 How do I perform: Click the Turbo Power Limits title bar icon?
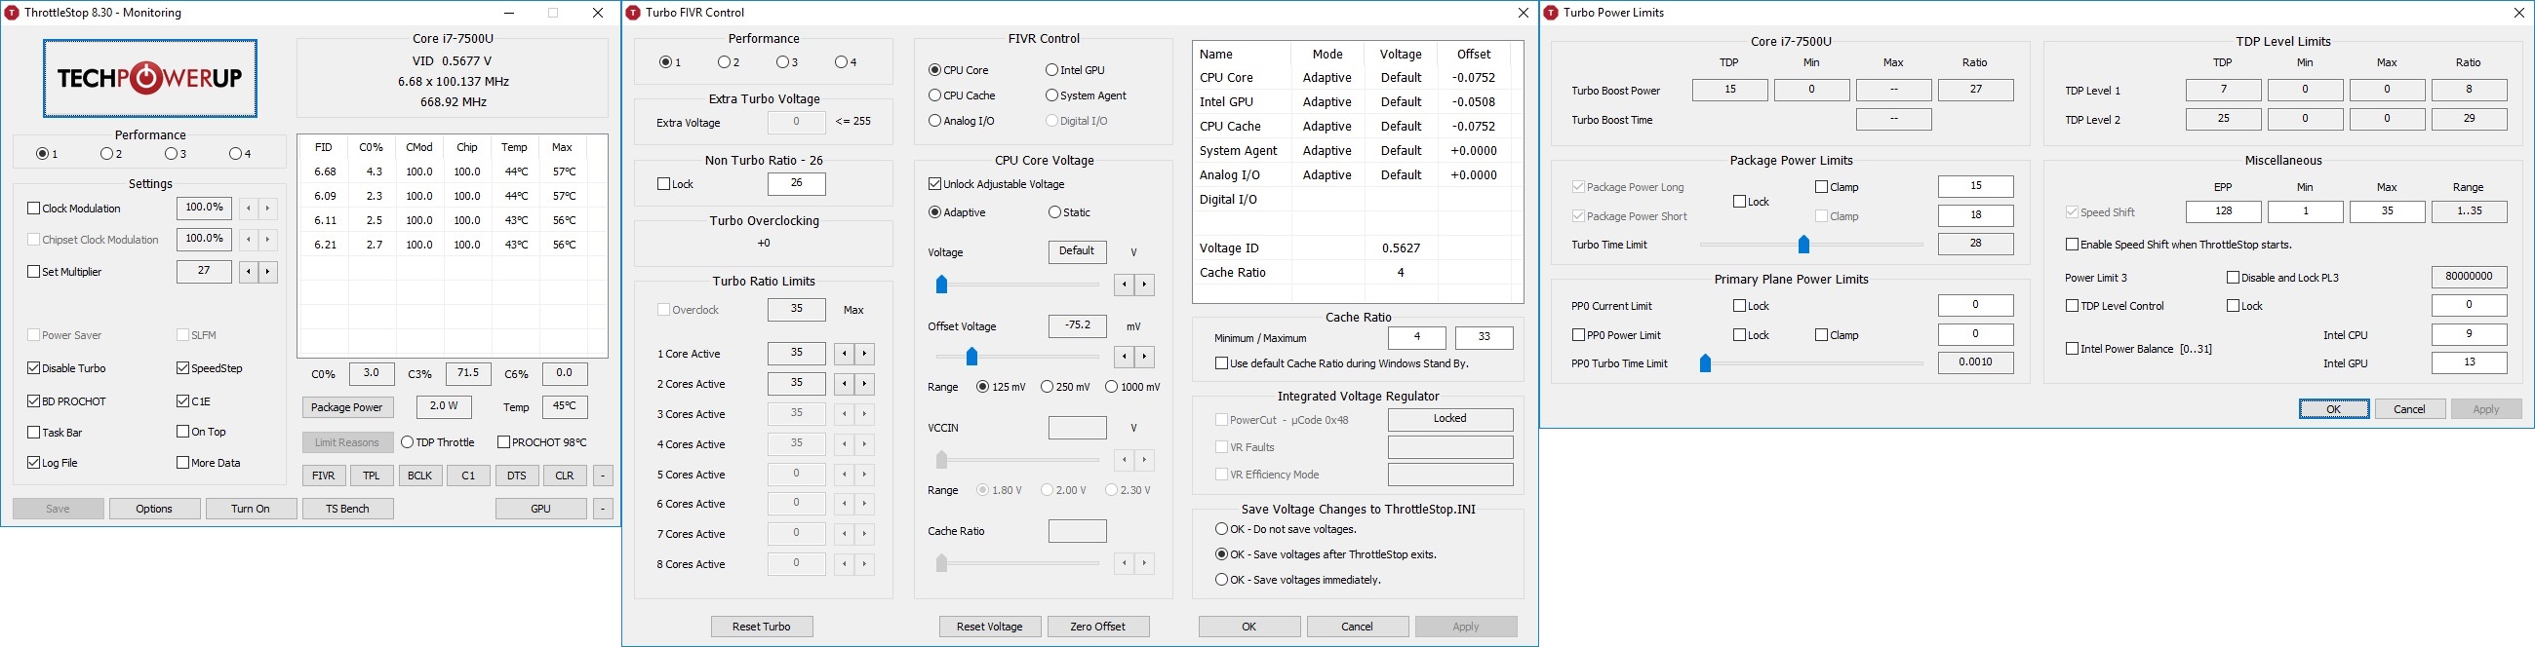coord(1551,13)
